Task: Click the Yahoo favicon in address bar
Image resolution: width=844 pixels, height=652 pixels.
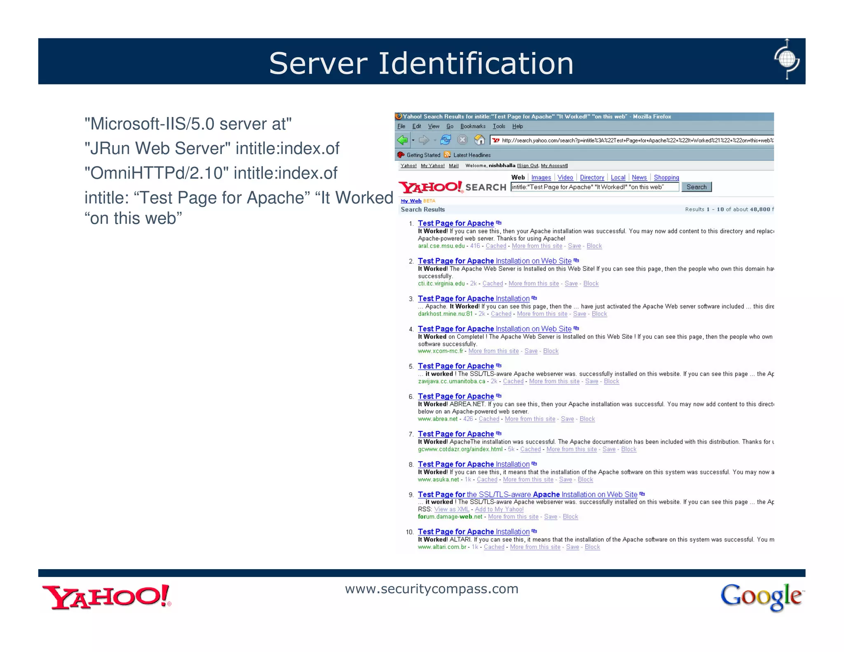Action: point(496,141)
